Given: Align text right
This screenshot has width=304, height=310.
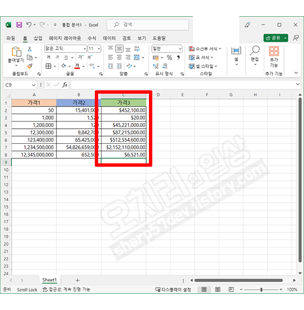Looking at the screenshot, I should [x=128, y=57].
